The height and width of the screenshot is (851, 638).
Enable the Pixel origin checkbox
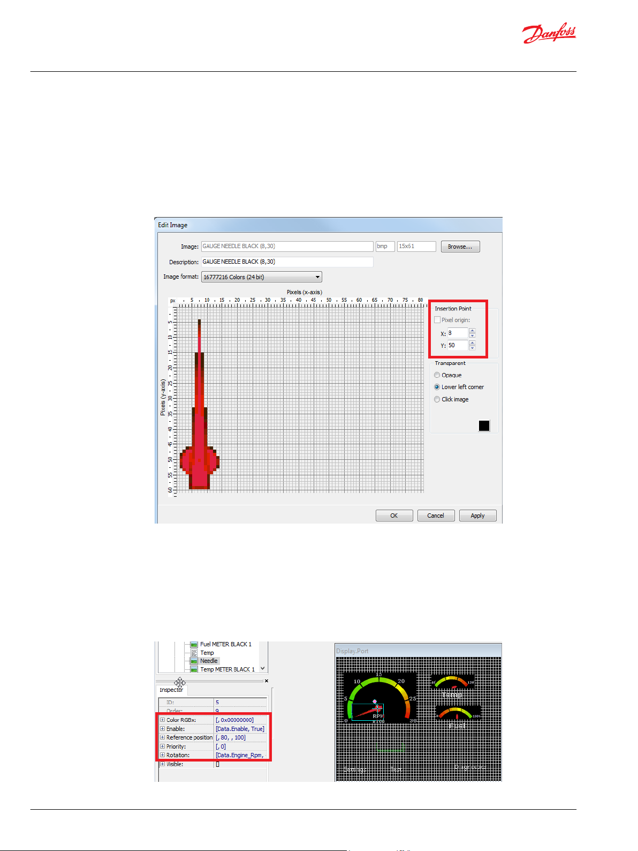pyautogui.click(x=437, y=320)
